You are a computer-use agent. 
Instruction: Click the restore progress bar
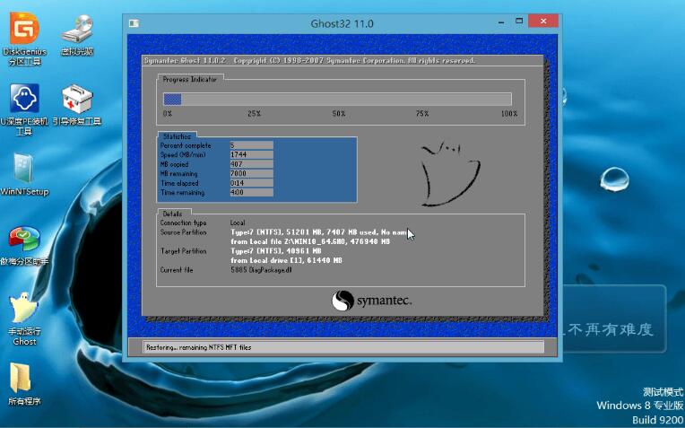pos(337,100)
